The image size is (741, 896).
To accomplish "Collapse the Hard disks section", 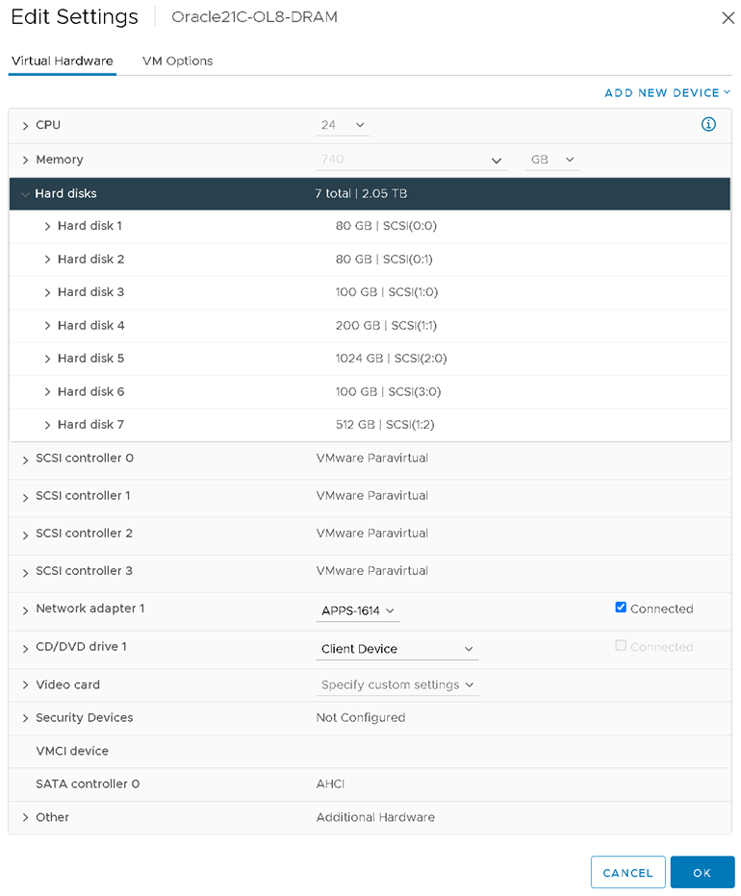I will 25,194.
